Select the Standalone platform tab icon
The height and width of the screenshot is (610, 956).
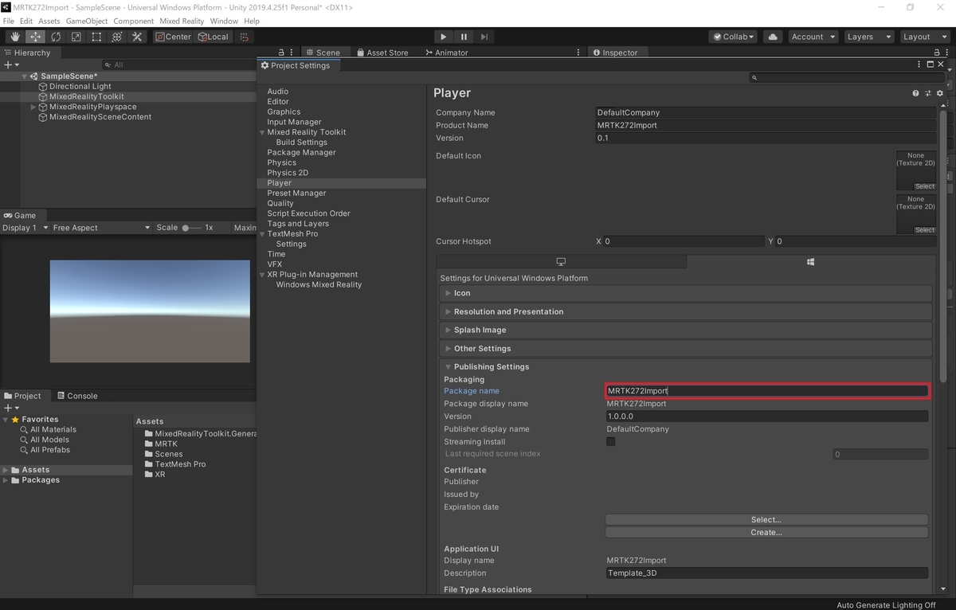coord(561,262)
